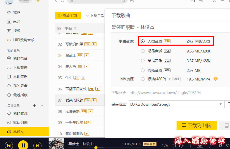Open 下载管理 in the sidebar
The width and height of the screenshot is (230, 149).
(x=20, y=67)
